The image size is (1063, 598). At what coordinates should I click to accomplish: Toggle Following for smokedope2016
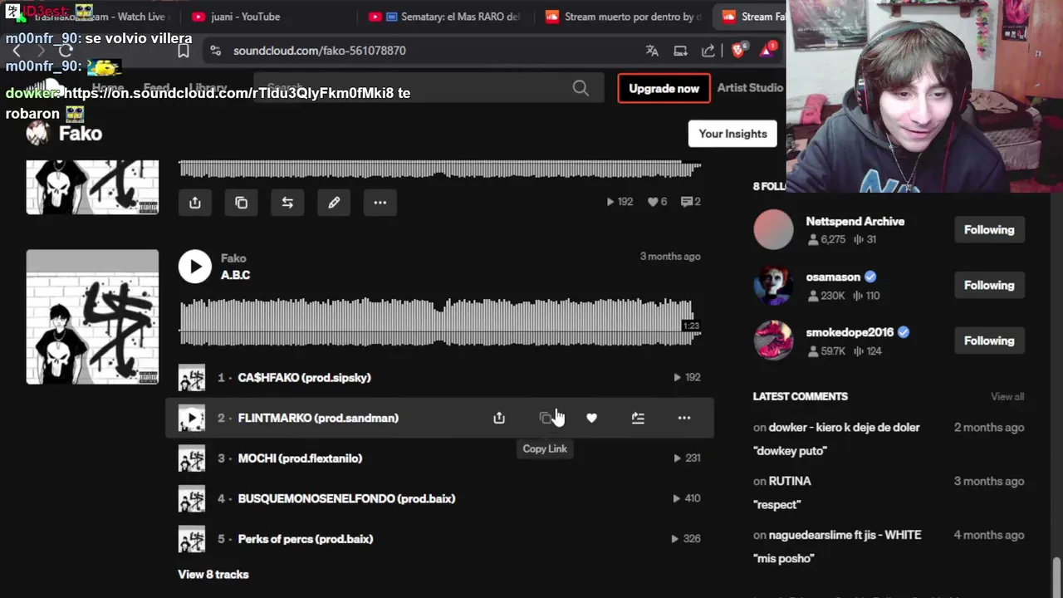pyautogui.click(x=989, y=341)
